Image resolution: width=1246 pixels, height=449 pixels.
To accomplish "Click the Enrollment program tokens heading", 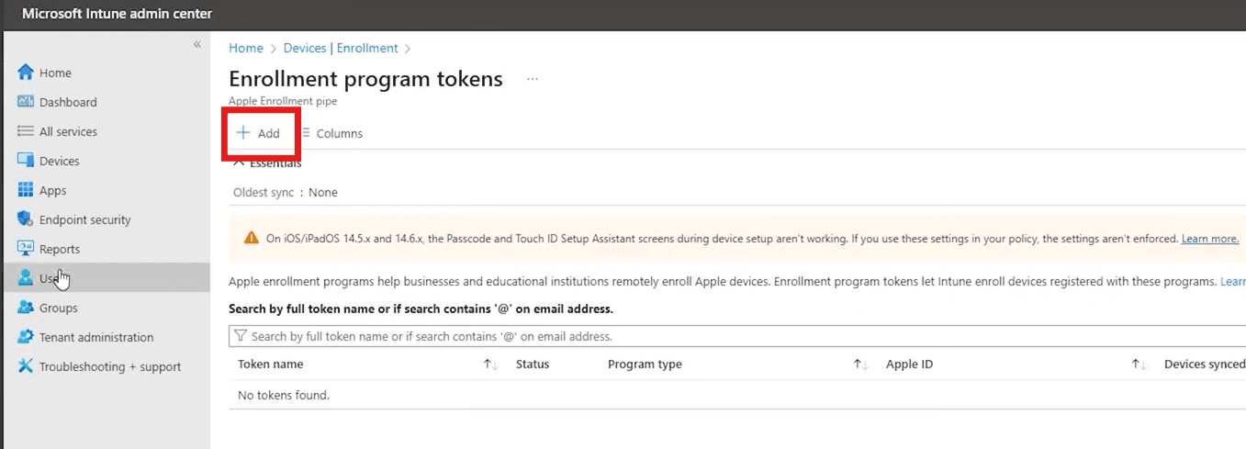I will click(365, 79).
